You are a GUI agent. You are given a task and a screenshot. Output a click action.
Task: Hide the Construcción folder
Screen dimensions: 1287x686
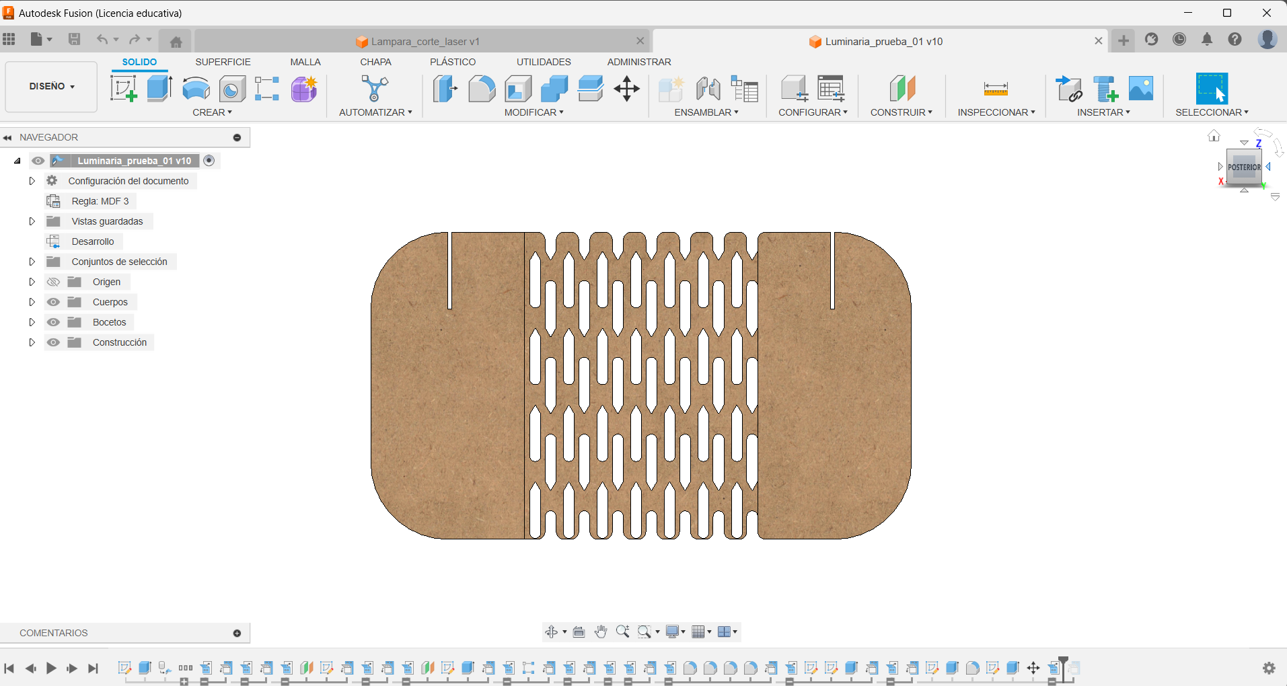(x=53, y=342)
